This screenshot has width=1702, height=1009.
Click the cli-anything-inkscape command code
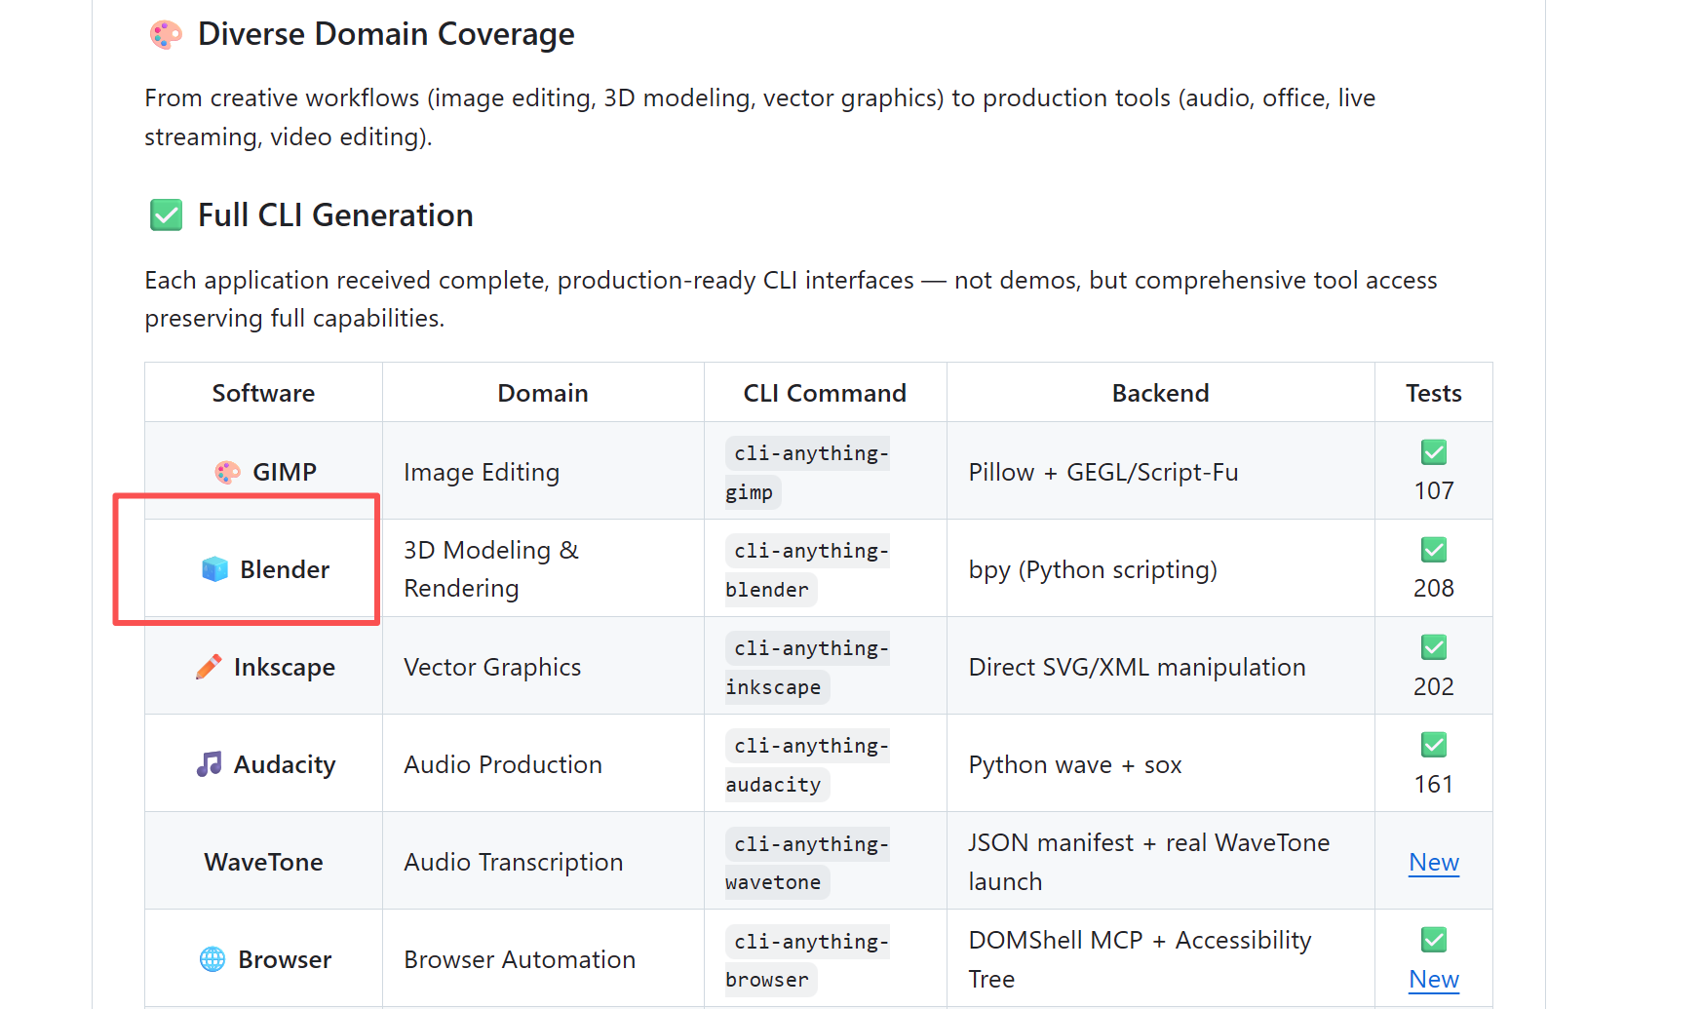807,668
